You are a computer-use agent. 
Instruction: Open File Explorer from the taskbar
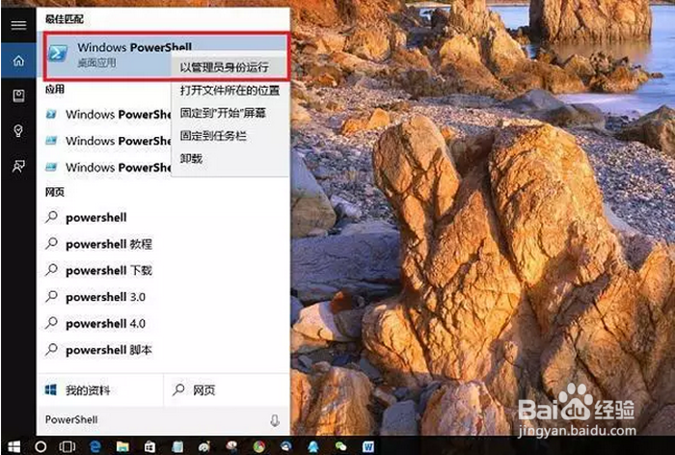point(122,447)
